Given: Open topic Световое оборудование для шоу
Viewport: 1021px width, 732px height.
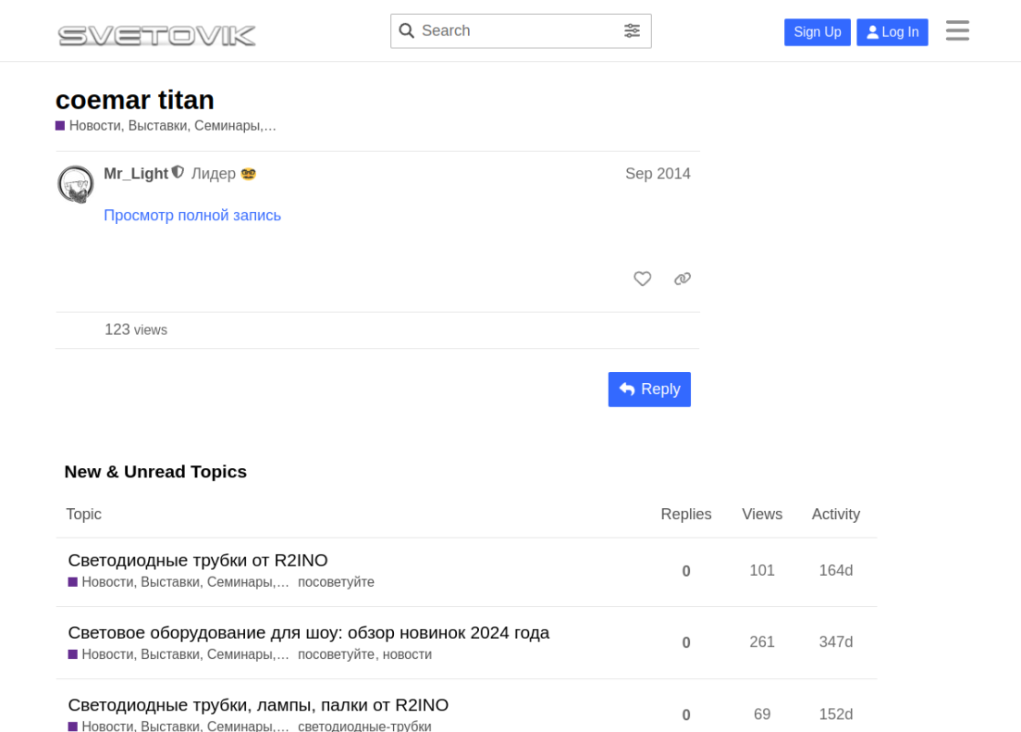Looking at the screenshot, I should 309,633.
